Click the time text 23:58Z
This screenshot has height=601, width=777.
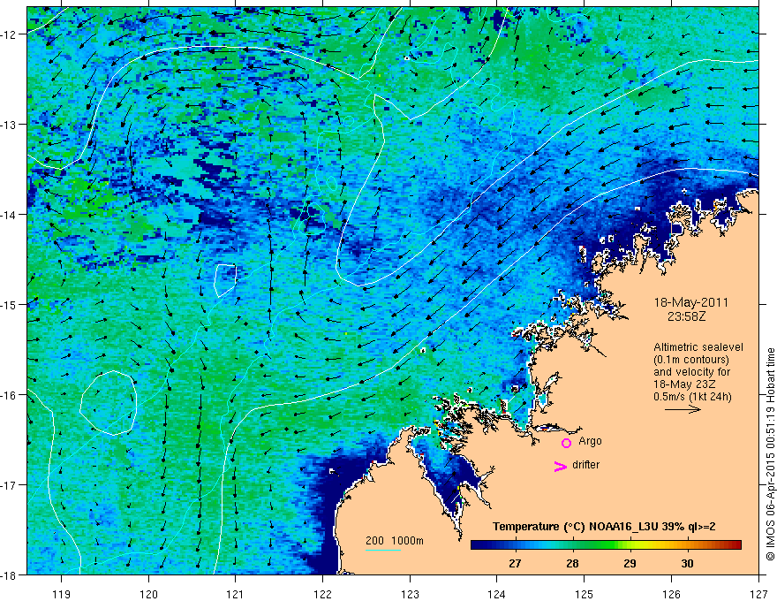click(686, 316)
